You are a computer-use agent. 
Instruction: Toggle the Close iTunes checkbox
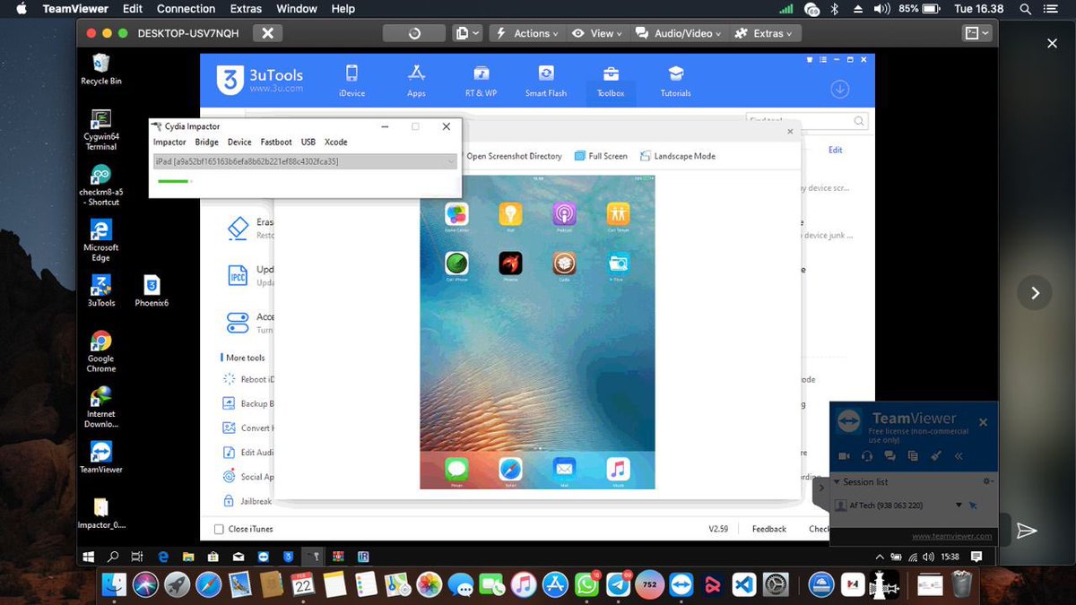[x=219, y=529]
